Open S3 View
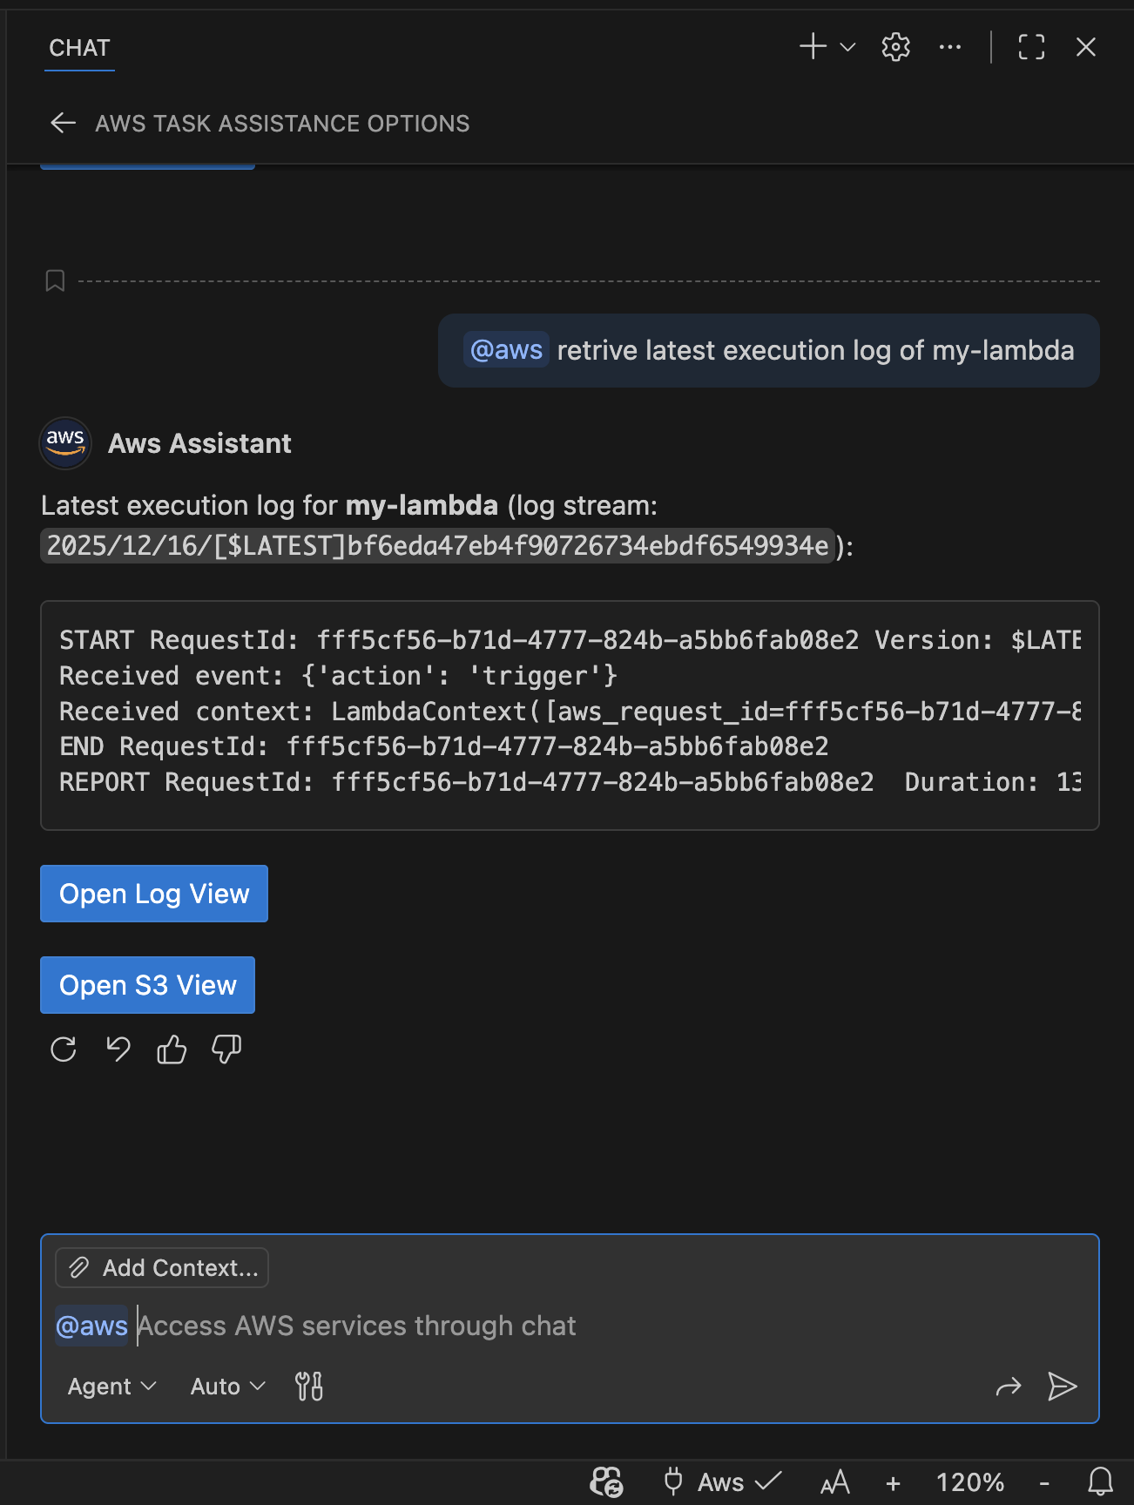This screenshot has height=1505, width=1134. coord(147,984)
